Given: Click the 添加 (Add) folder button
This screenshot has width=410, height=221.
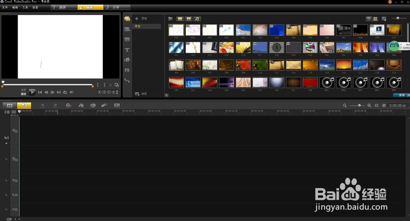Looking at the screenshot, I should pyautogui.click(x=141, y=19).
